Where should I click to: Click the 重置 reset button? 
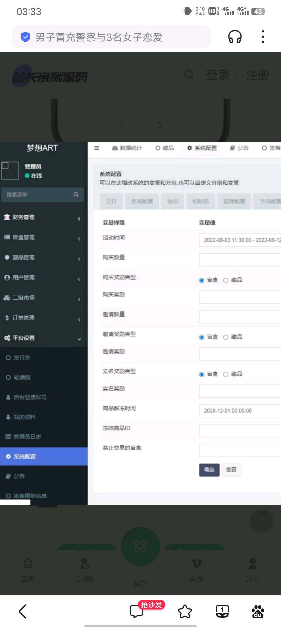pyautogui.click(x=231, y=470)
